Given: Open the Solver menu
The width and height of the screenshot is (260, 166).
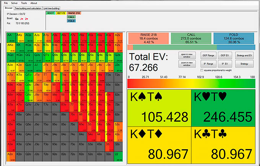Looking at the screenshot, I should coord(14,3).
